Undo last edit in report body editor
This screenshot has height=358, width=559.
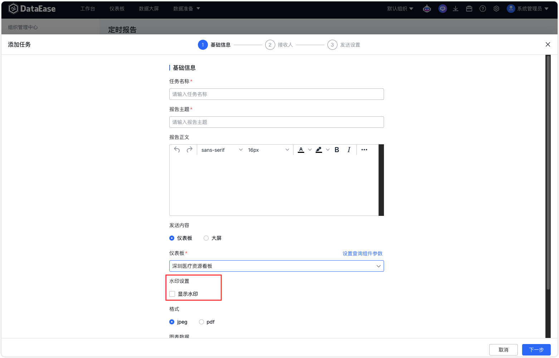click(x=177, y=150)
